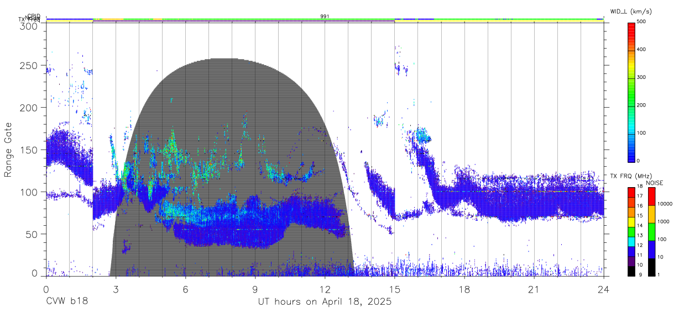Click the 'Range Gate' y-axis label
The image size is (679, 313).
pyautogui.click(x=8, y=151)
